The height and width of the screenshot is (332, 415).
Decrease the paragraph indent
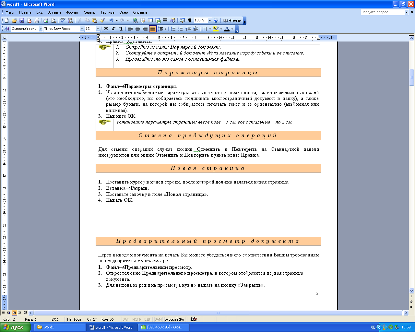pyautogui.click(x=188, y=29)
